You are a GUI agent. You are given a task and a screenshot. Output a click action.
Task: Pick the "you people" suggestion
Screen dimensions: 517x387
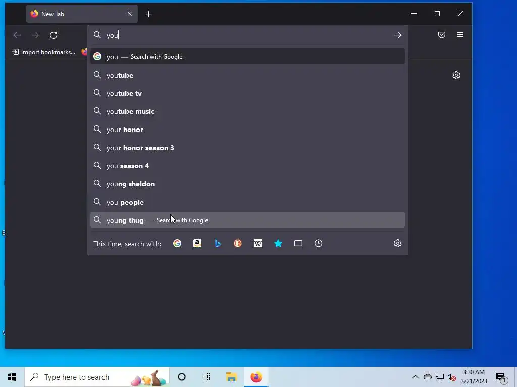click(247, 202)
